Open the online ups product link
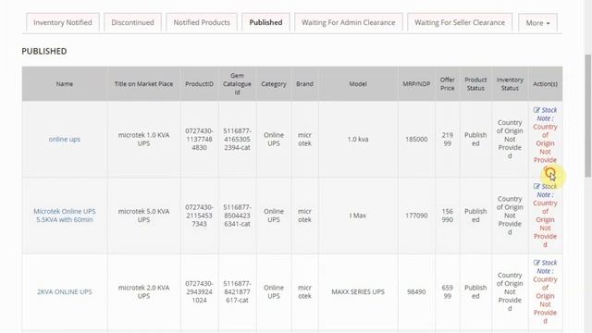 65,140
